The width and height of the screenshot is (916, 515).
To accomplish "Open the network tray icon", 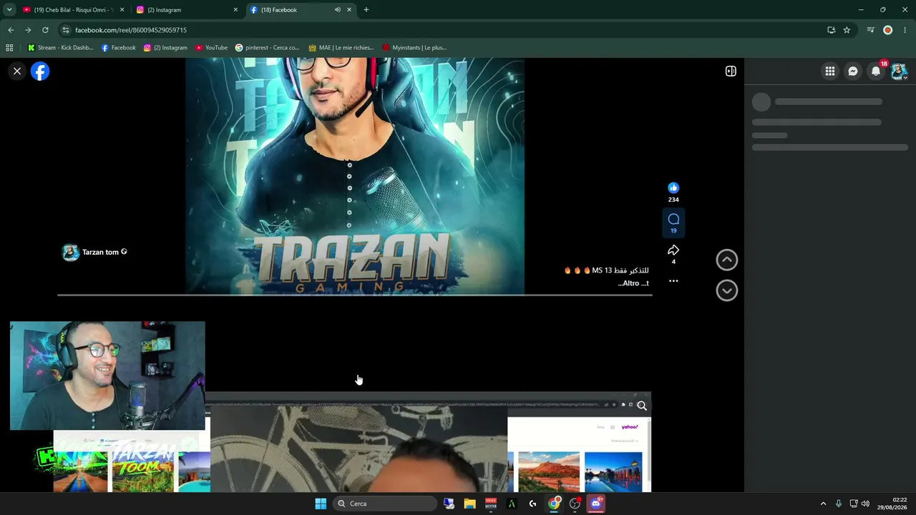I will pos(853,504).
